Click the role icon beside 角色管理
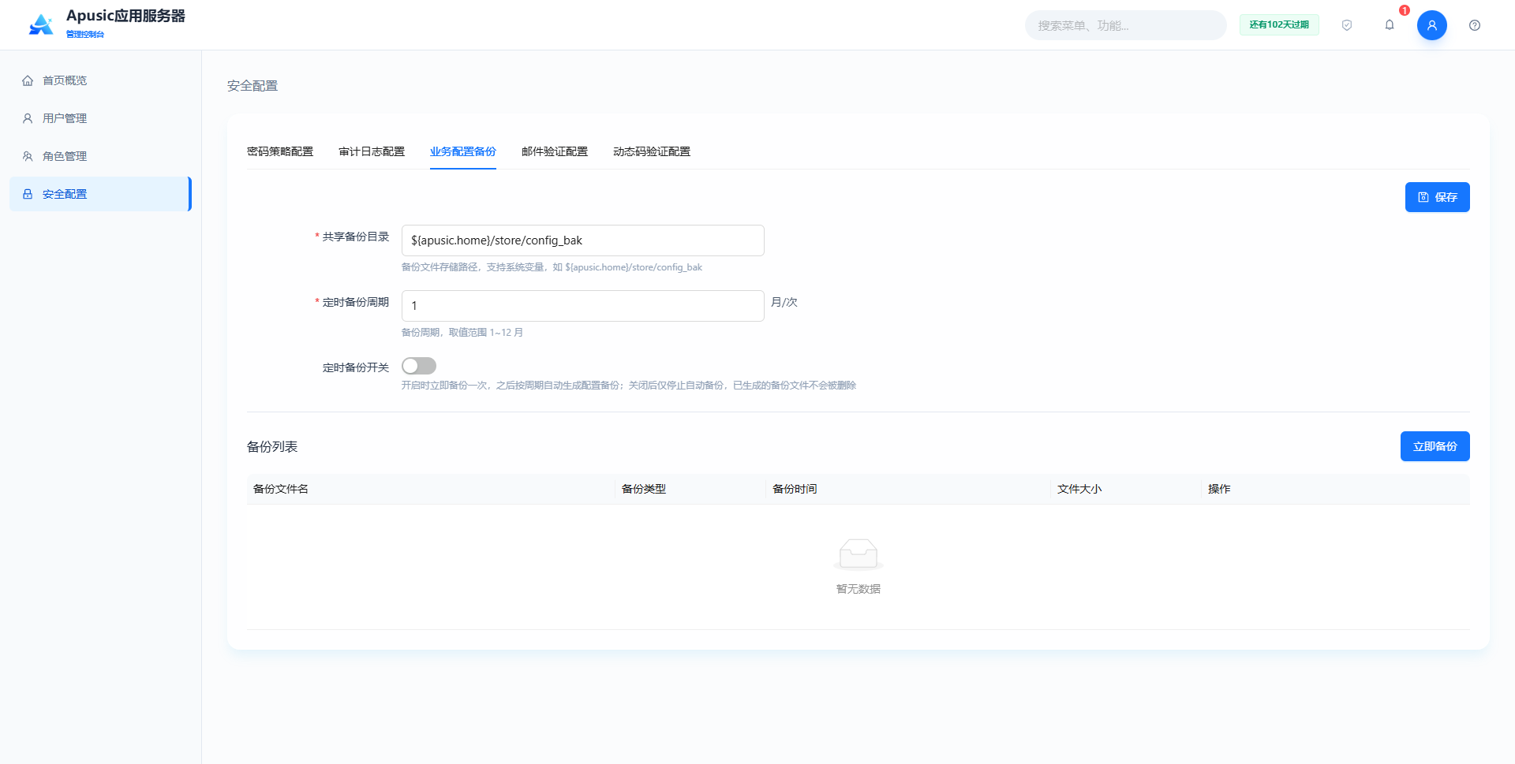 pyautogui.click(x=28, y=156)
